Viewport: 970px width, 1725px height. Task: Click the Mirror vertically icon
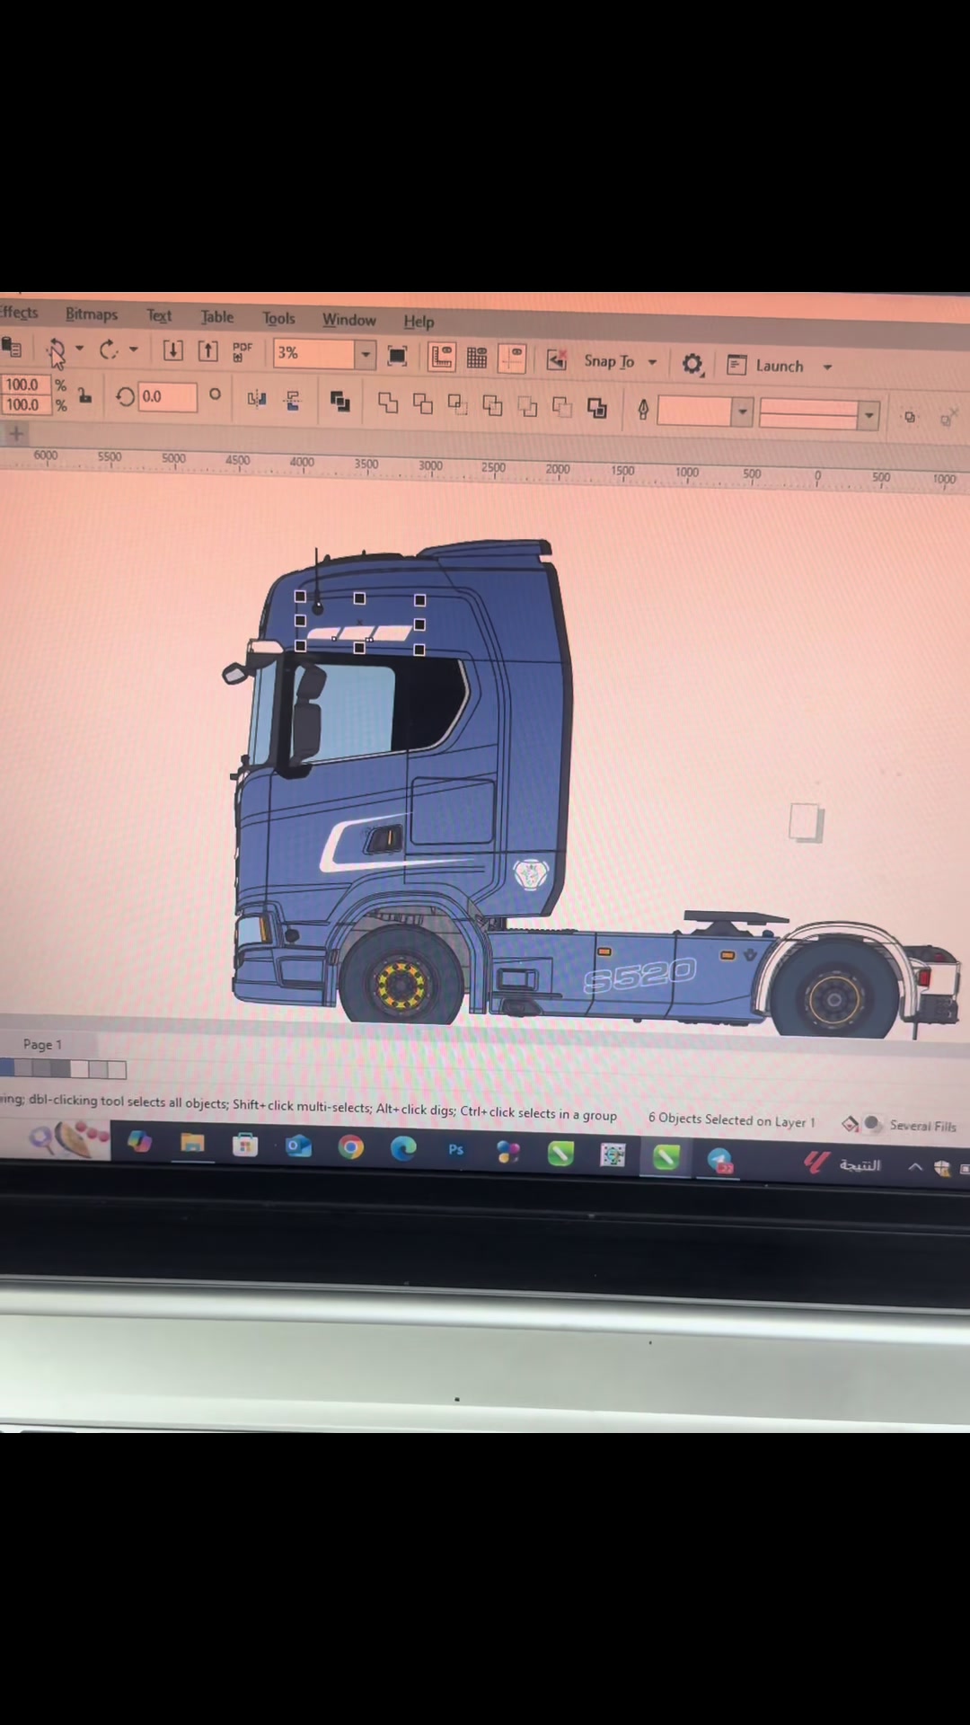(293, 401)
